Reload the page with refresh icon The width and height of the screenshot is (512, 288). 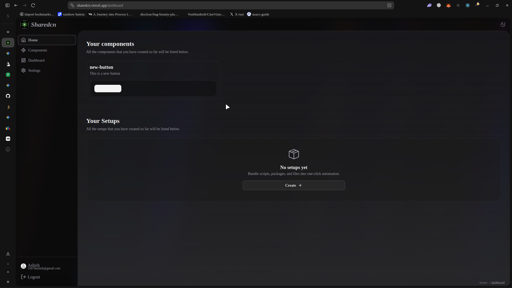click(33, 5)
